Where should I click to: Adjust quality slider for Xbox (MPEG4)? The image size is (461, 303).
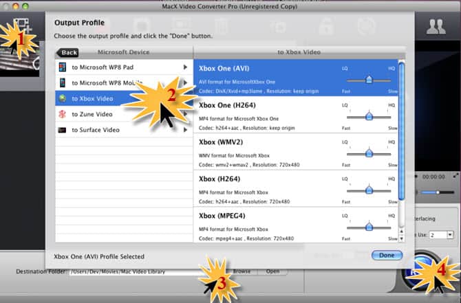click(x=369, y=227)
